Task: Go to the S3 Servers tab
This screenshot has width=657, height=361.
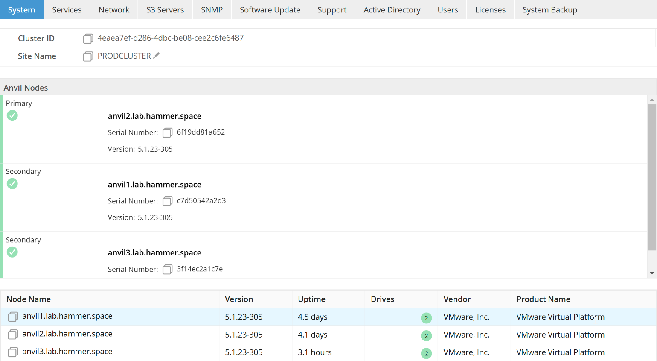Action: pos(165,9)
